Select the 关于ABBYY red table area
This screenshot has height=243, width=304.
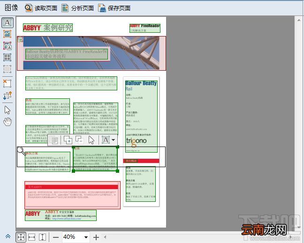72,195
